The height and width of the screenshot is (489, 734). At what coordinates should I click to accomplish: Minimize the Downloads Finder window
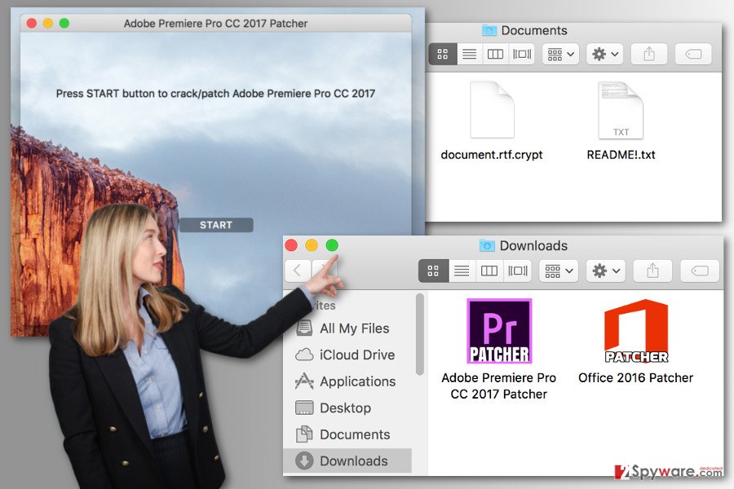tap(312, 245)
